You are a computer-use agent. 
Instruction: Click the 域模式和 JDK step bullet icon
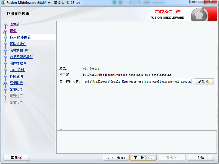[6, 50]
